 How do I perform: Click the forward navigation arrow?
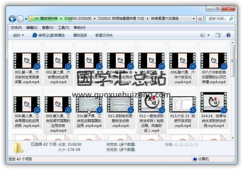tap(20, 19)
